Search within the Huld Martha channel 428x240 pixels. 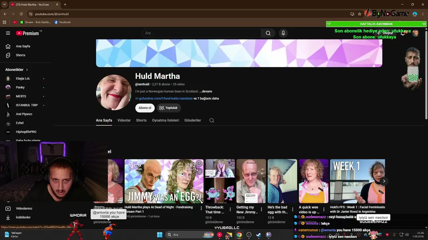click(x=212, y=120)
